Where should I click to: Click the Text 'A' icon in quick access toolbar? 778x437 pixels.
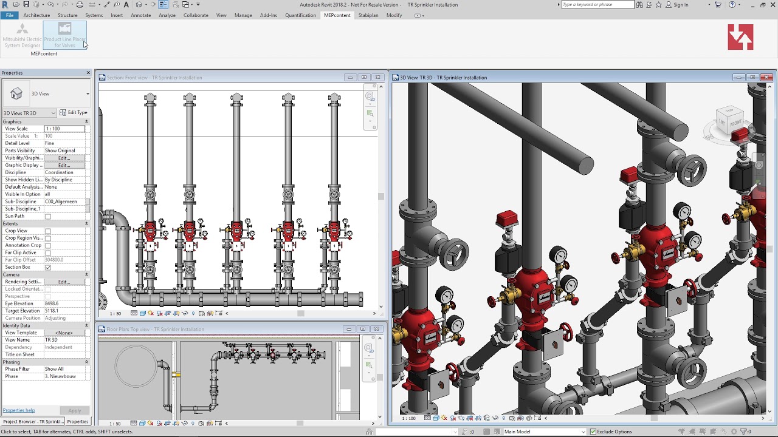(x=126, y=4)
